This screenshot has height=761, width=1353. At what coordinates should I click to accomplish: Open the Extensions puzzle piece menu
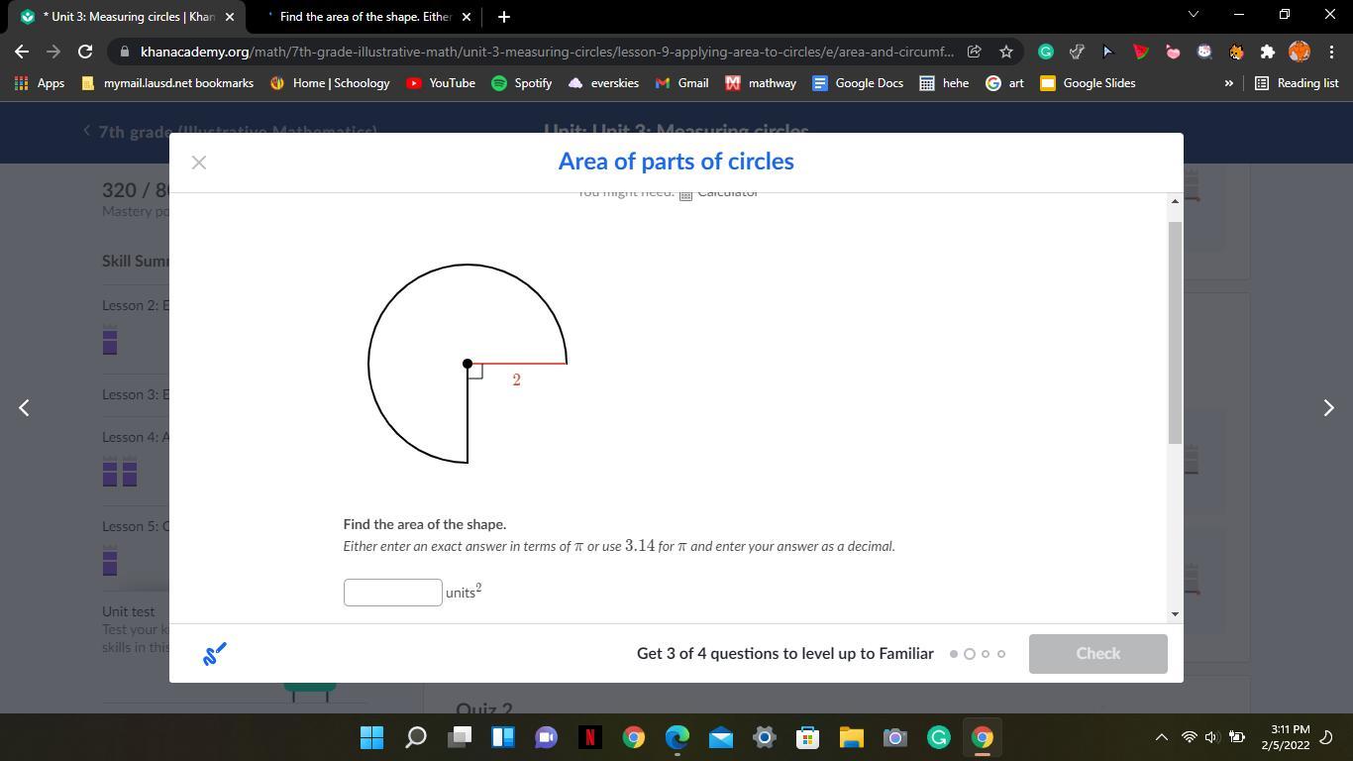(1268, 52)
